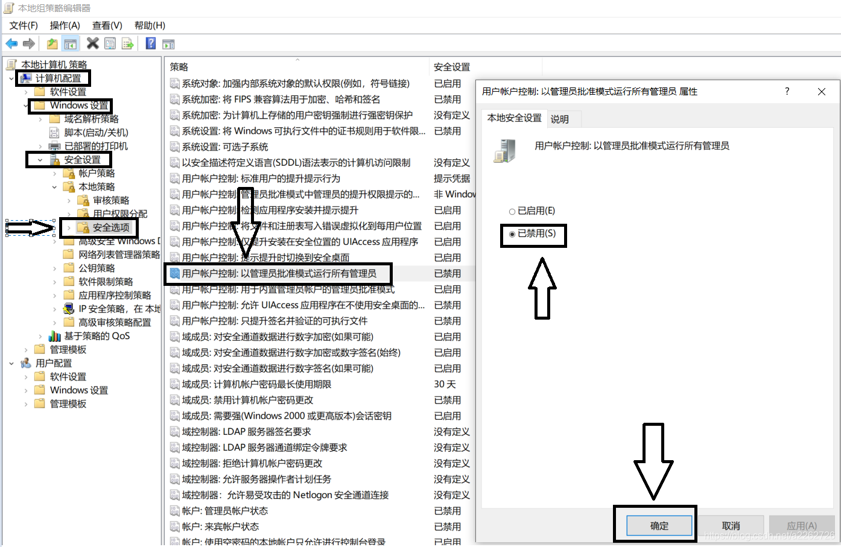
Task: Click the Export List toolbar icon
Action: point(127,43)
